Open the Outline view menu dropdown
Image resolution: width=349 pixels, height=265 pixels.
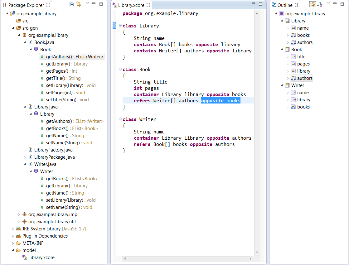pos(328,3)
